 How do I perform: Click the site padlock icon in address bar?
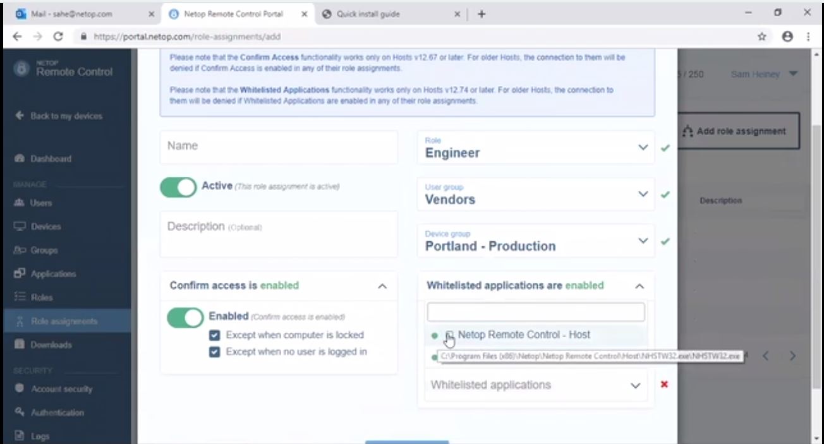point(83,37)
